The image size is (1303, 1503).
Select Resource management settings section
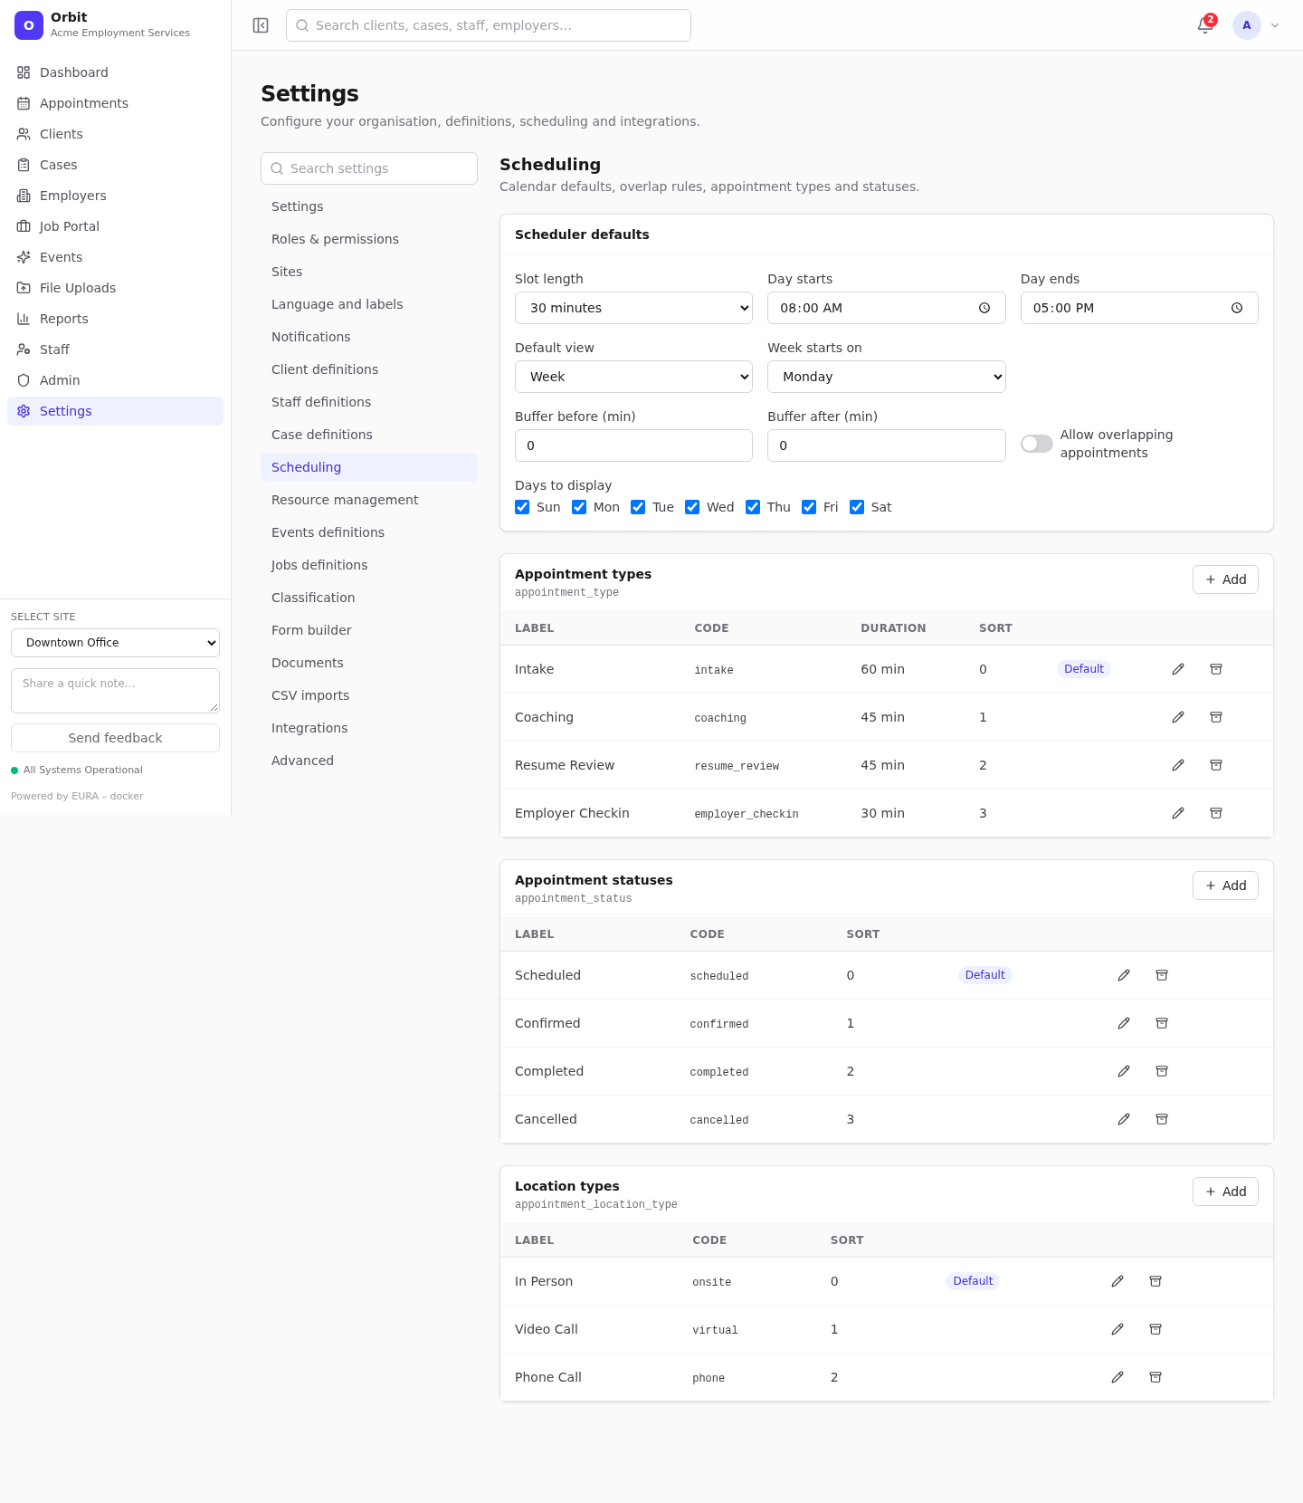[369, 500]
